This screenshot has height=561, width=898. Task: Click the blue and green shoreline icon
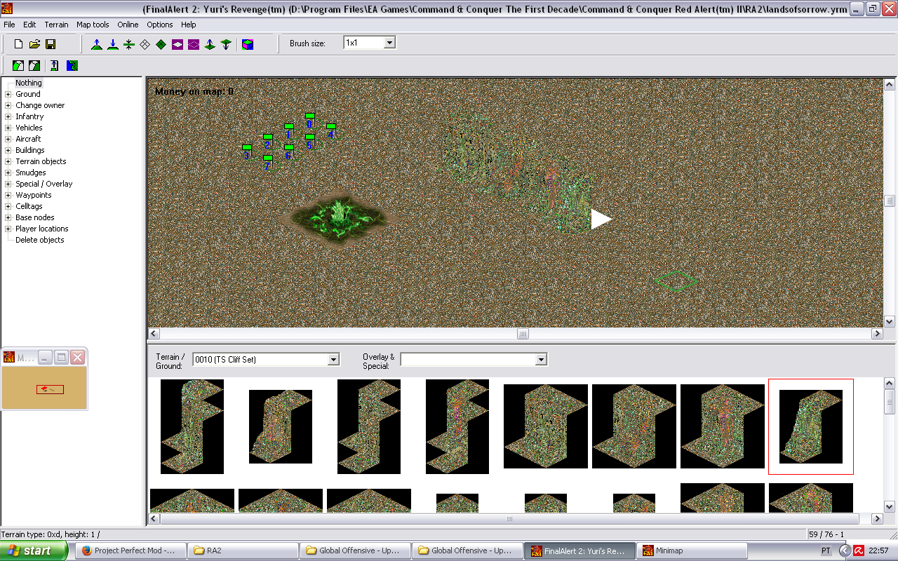pyautogui.click(x=72, y=66)
